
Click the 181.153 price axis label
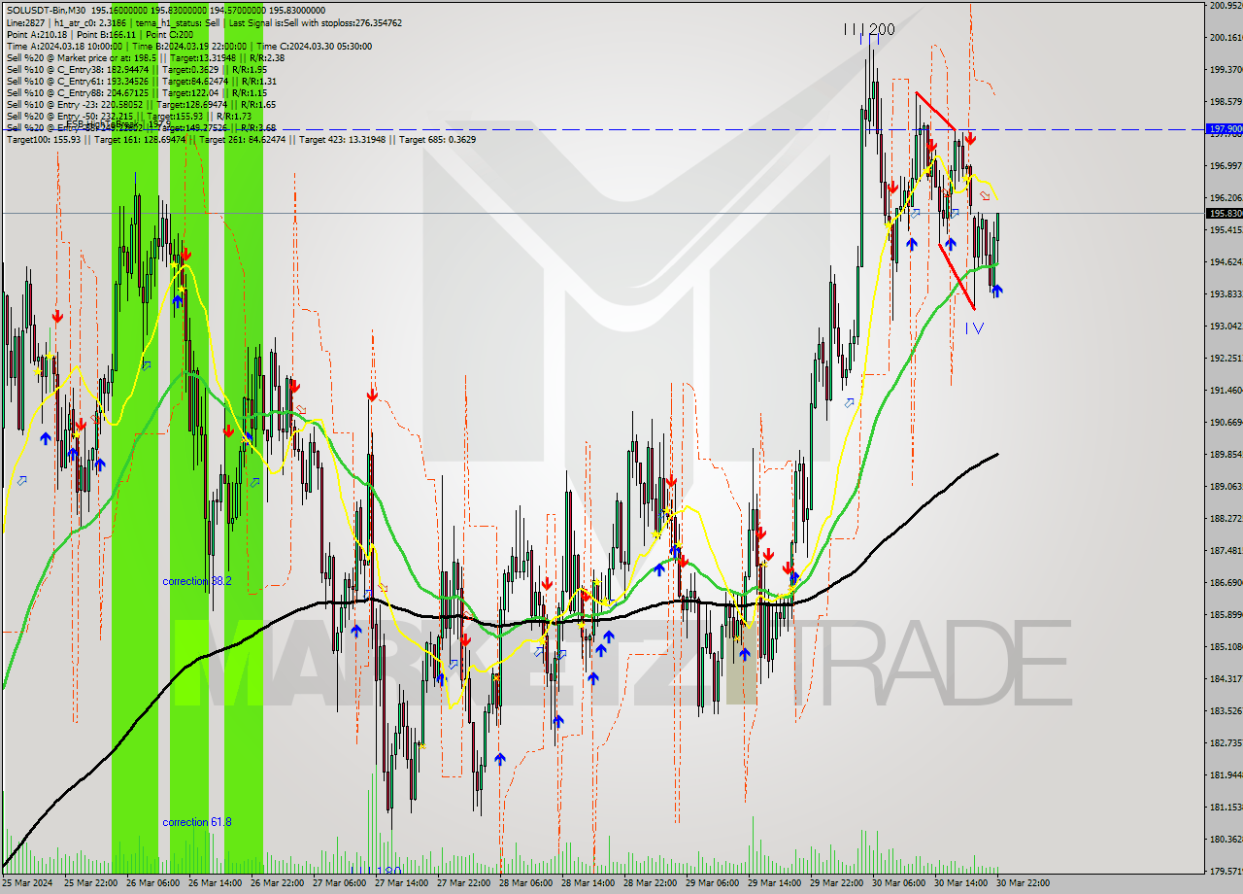pos(1226,807)
